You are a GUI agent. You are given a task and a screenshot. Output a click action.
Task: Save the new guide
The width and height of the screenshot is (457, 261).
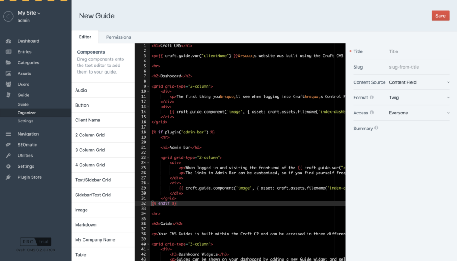pos(440,16)
